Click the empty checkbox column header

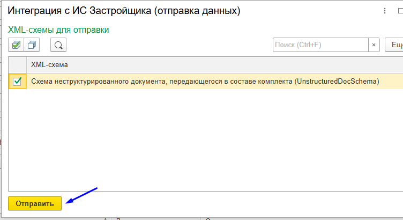point(17,65)
